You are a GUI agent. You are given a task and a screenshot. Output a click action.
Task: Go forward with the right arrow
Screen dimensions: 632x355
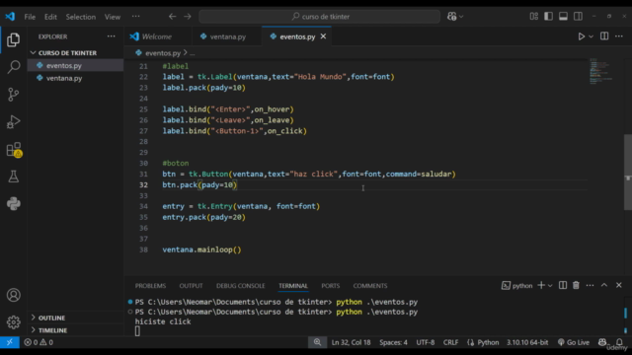pos(188,17)
